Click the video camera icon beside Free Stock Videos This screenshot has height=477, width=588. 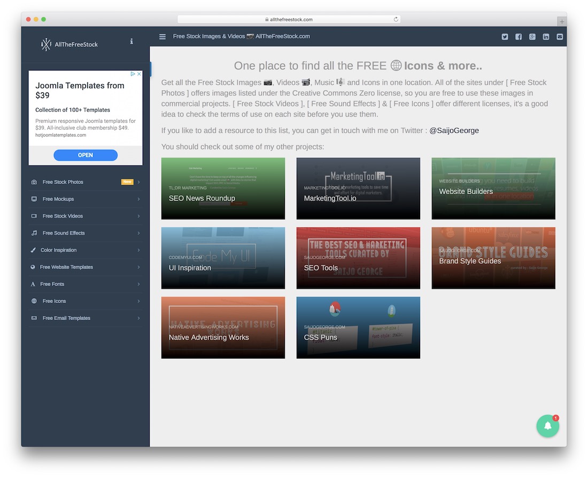(x=34, y=216)
